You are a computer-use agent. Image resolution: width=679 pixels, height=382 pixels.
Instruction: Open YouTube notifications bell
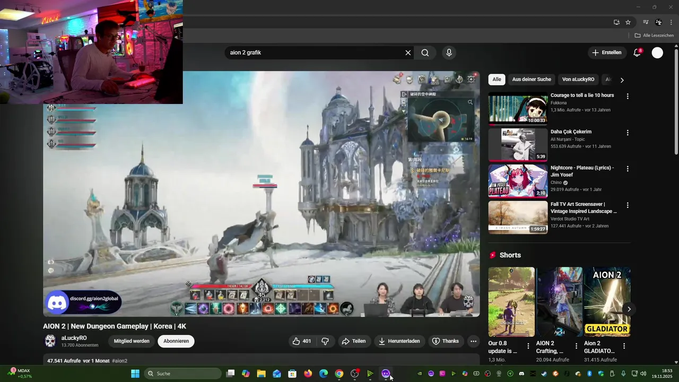pyautogui.click(x=638, y=53)
